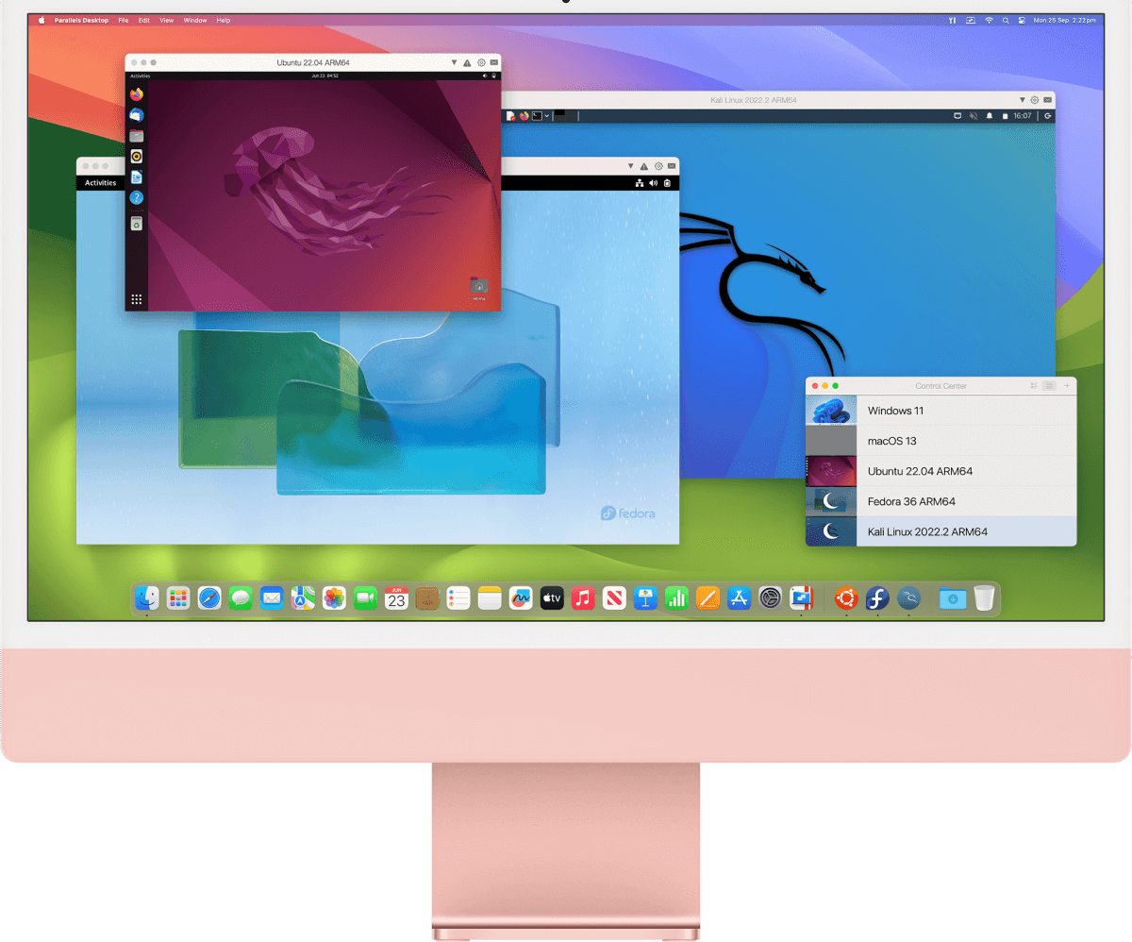Screen dimensions: 1132x942
Task: Open the Parallels Desktop menu
Action: [81, 20]
